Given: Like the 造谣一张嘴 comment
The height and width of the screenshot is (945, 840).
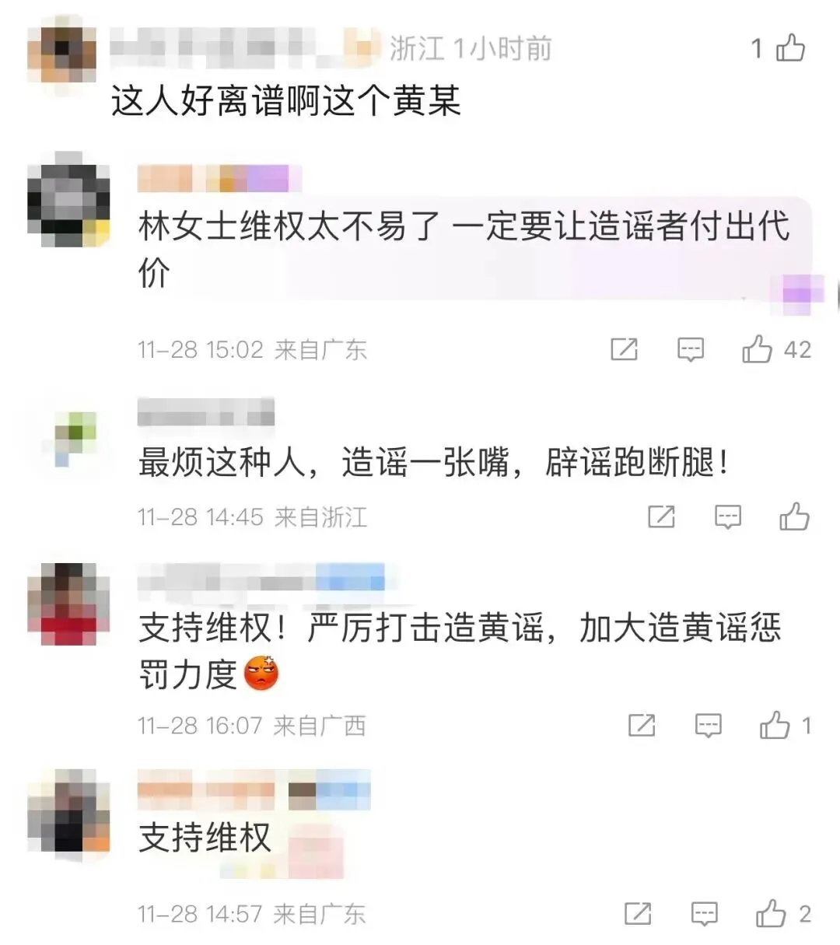Looking at the screenshot, I should tap(794, 516).
